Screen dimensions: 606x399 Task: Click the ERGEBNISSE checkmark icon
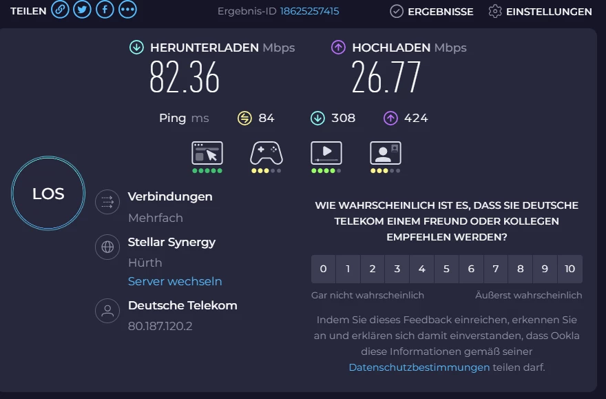397,12
